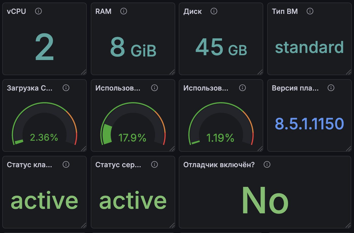Open the Диск panel title menu

[x=193, y=11]
